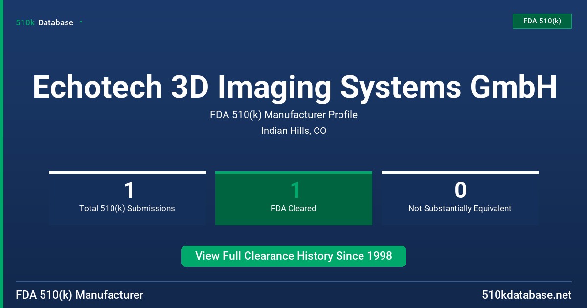Open the FDA Cleared card
The height and width of the screenshot is (308, 587).
[293, 198]
